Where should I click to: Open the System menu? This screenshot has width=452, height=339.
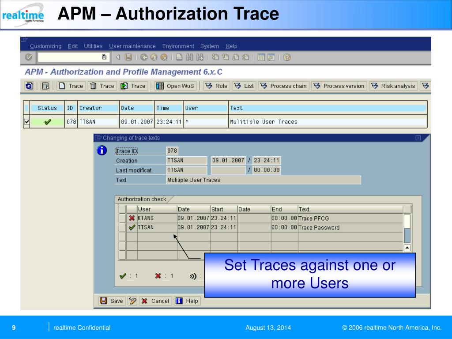click(x=210, y=46)
